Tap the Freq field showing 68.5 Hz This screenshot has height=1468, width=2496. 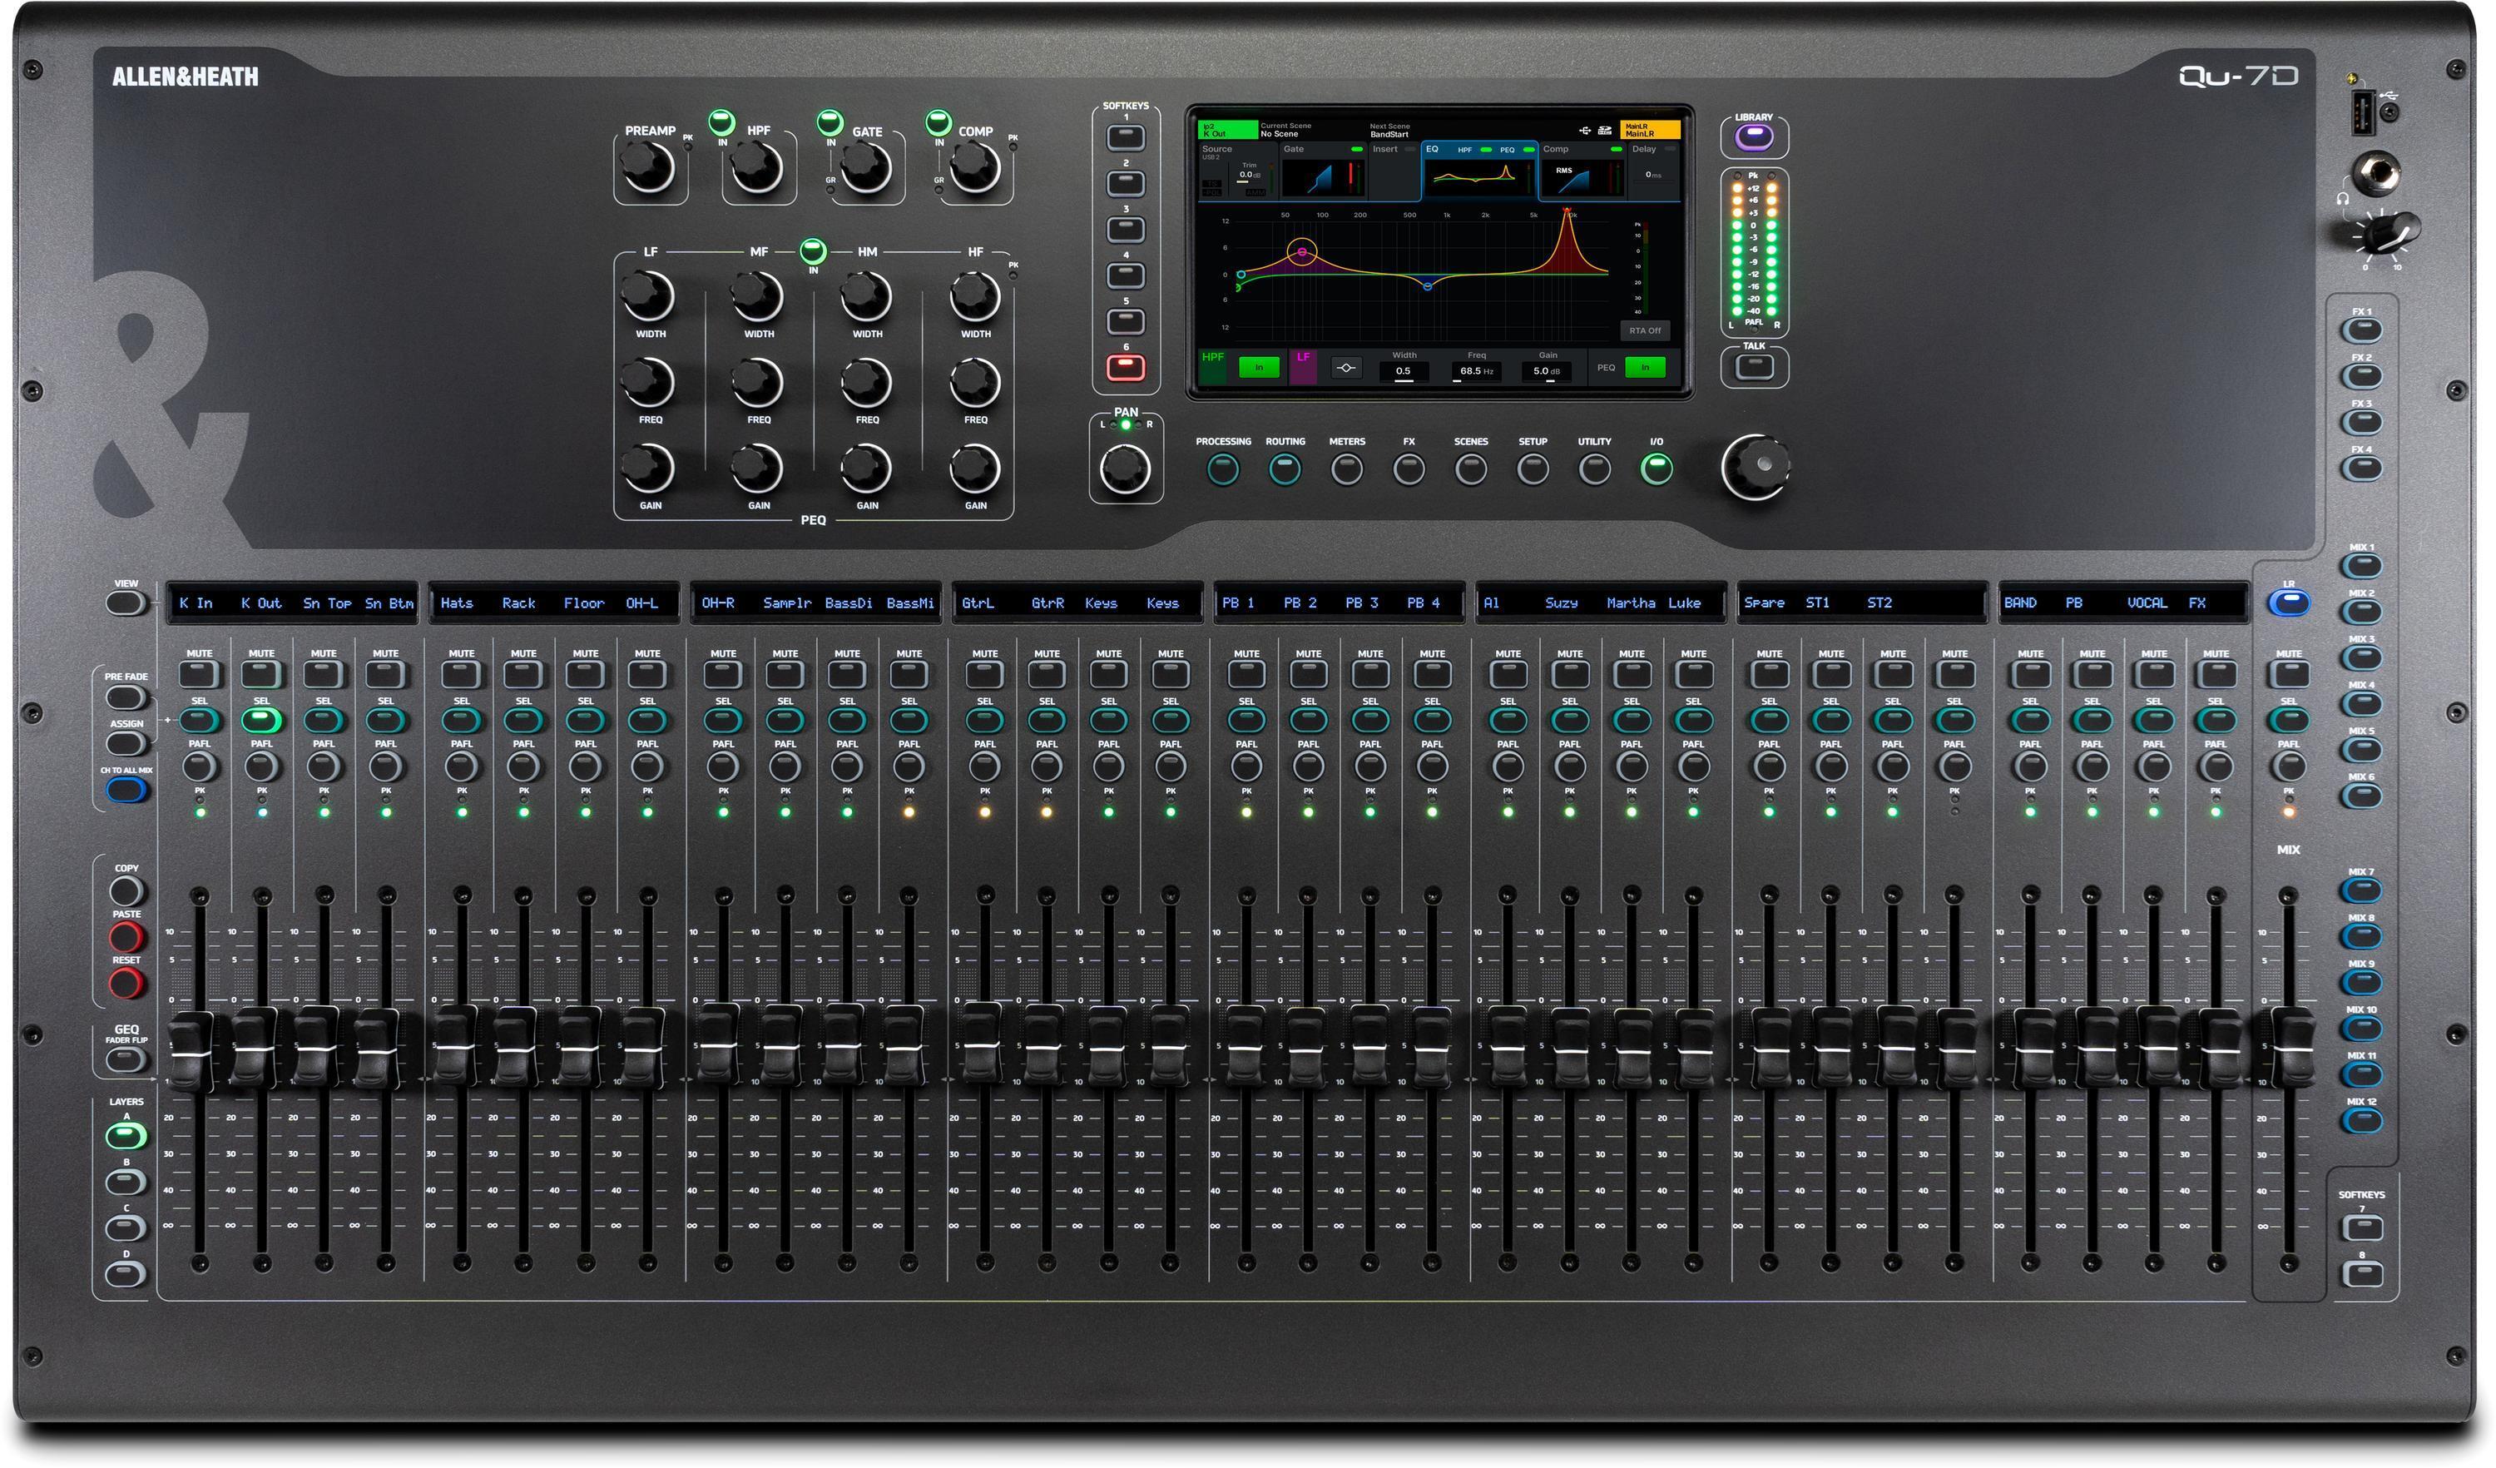tap(1477, 373)
